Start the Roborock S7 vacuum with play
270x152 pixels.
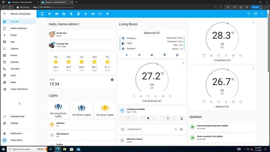pos(127,55)
